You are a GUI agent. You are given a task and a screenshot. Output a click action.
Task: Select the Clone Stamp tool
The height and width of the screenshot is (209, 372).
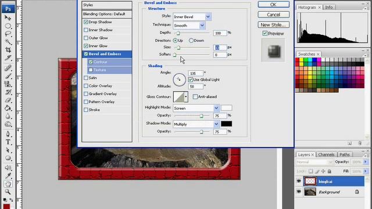(8, 84)
